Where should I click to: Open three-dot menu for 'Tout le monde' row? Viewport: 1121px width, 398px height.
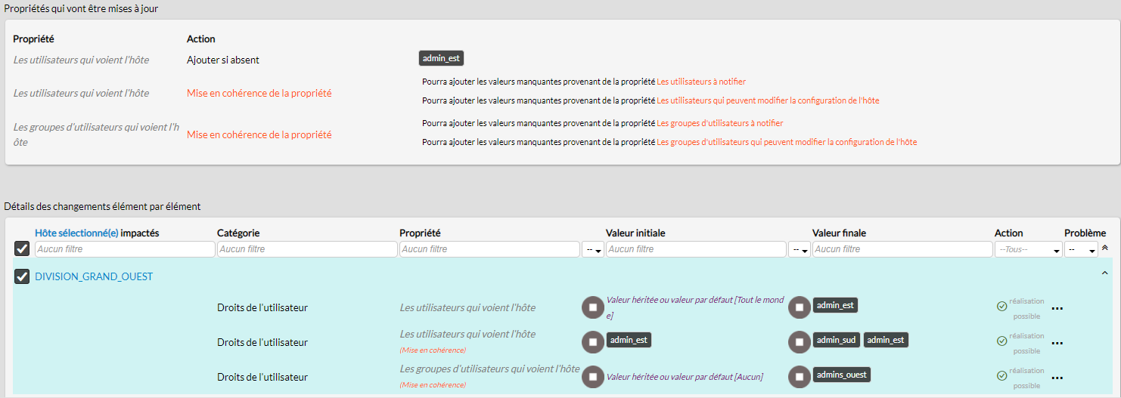(1057, 309)
